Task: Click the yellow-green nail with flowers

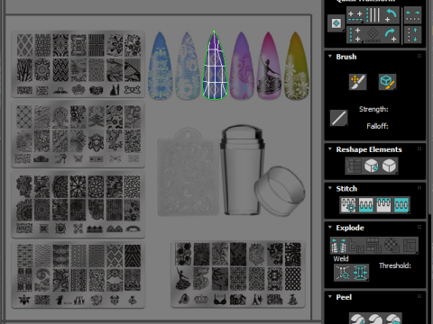Action: pos(296,66)
